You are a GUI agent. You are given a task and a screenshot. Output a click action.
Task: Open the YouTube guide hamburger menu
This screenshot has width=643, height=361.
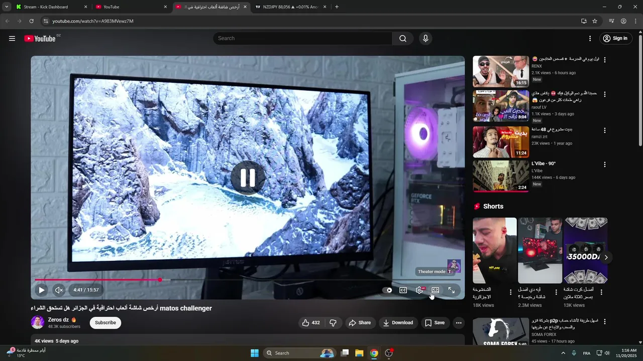(x=12, y=39)
